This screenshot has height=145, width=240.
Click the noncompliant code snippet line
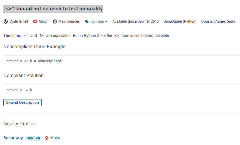tap(34, 61)
